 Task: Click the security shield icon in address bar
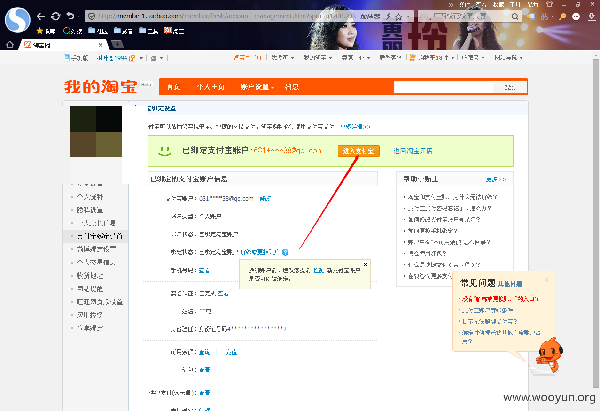[92, 16]
